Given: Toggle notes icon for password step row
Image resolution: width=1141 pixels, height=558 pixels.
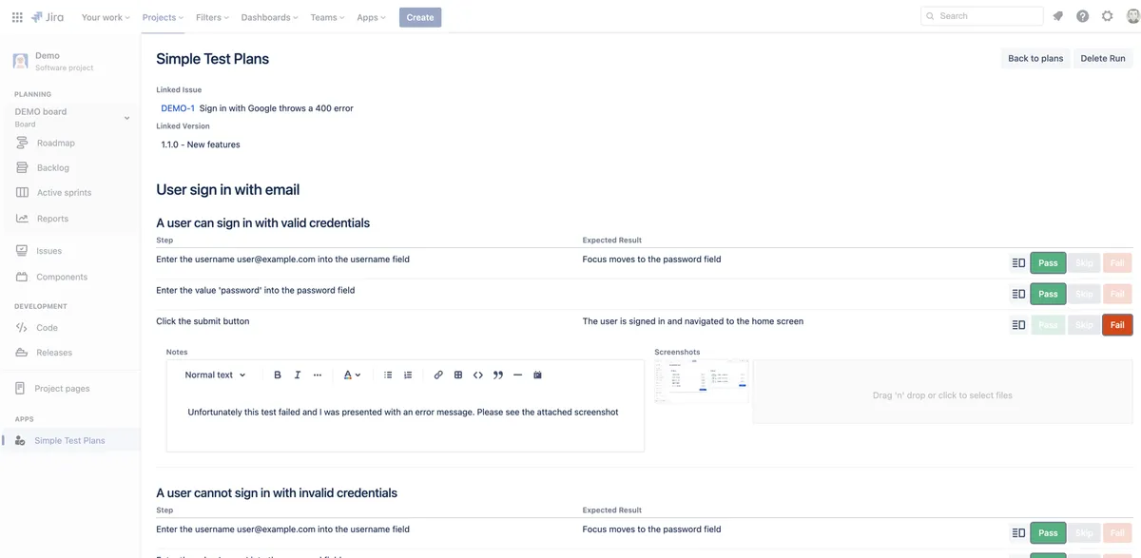Looking at the screenshot, I should pyautogui.click(x=1018, y=294).
